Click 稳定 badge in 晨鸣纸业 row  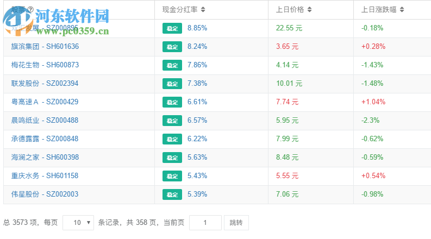[x=172, y=121]
